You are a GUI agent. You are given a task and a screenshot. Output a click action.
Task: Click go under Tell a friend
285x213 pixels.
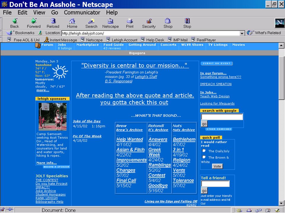[x=204, y=191]
